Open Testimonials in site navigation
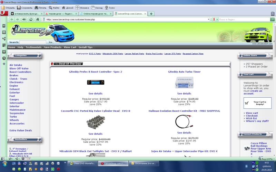The image size is (276, 172). click(x=33, y=47)
